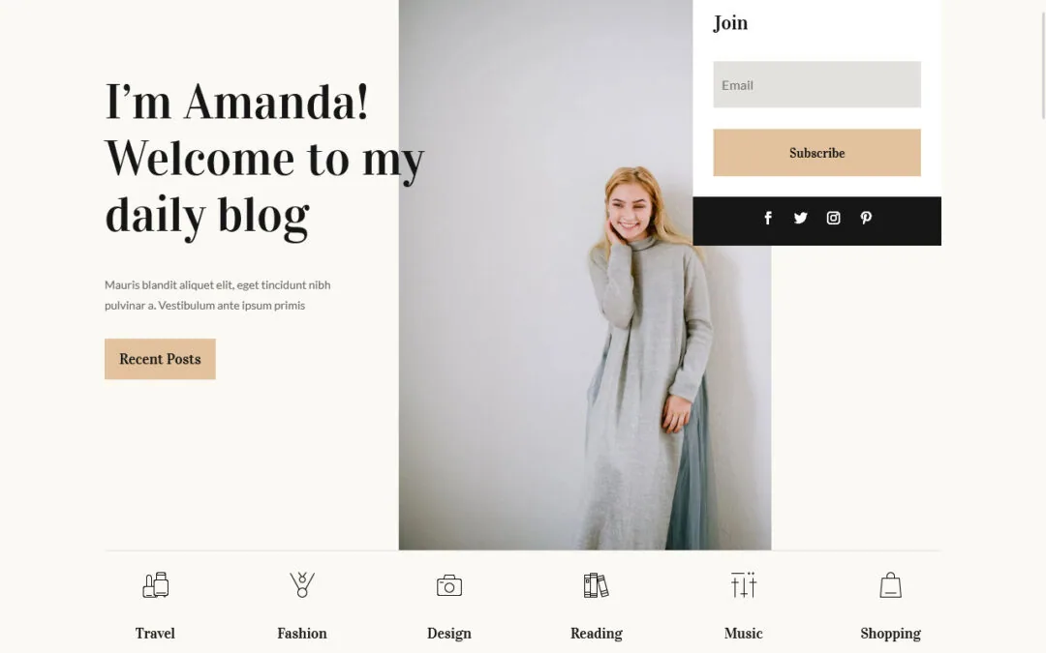Select the Fashion necklace icon
Image resolution: width=1046 pixels, height=653 pixels.
(x=302, y=585)
